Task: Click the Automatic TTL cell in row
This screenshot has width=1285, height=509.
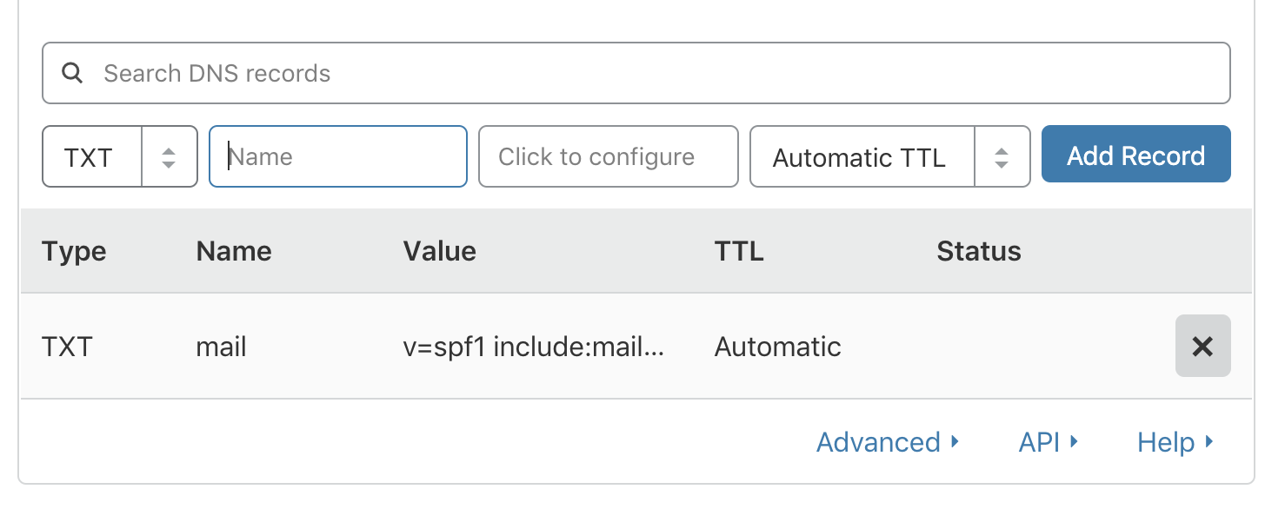Action: click(x=777, y=347)
